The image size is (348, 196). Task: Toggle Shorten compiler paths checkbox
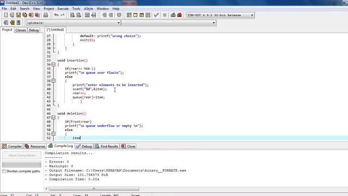click(4, 171)
